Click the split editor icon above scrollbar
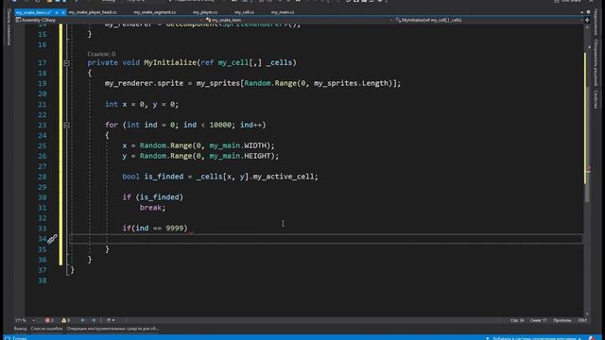 coord(587,20)
